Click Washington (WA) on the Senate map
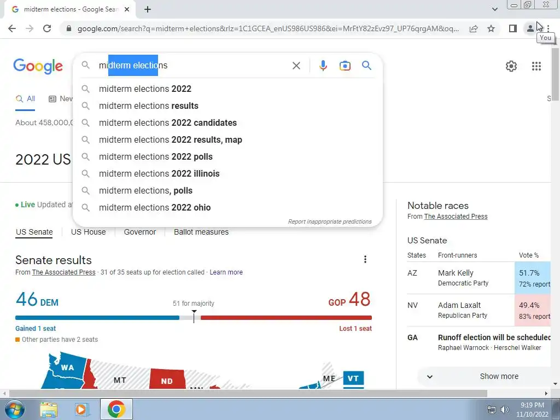The image size is (560, 420). (x=67, y=367)
